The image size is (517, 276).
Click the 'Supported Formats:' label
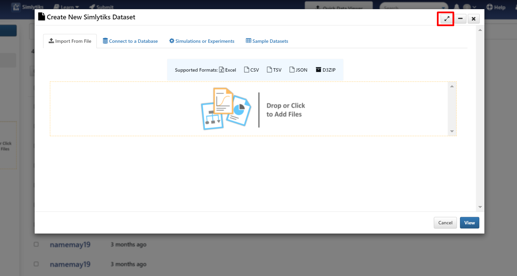196,70
